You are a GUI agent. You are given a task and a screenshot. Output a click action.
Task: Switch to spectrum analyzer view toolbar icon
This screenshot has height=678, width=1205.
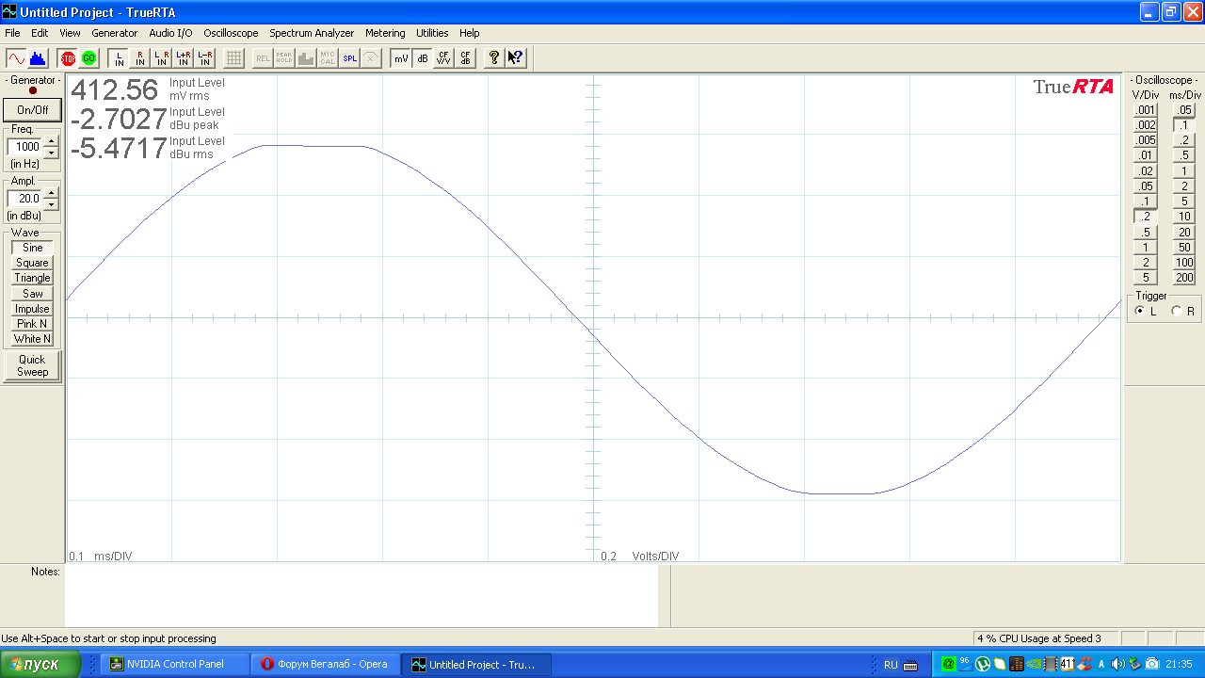pos(38,58)
